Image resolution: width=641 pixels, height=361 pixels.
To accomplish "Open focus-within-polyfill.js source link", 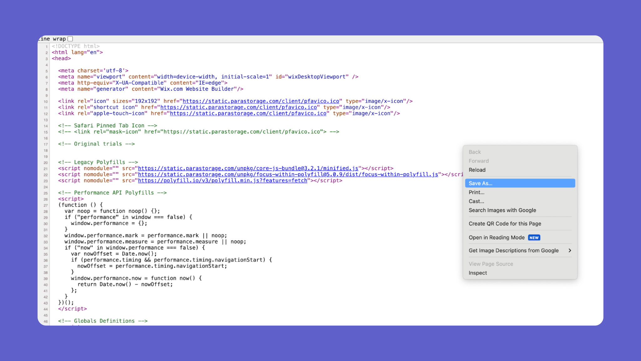I will (288, 174).
